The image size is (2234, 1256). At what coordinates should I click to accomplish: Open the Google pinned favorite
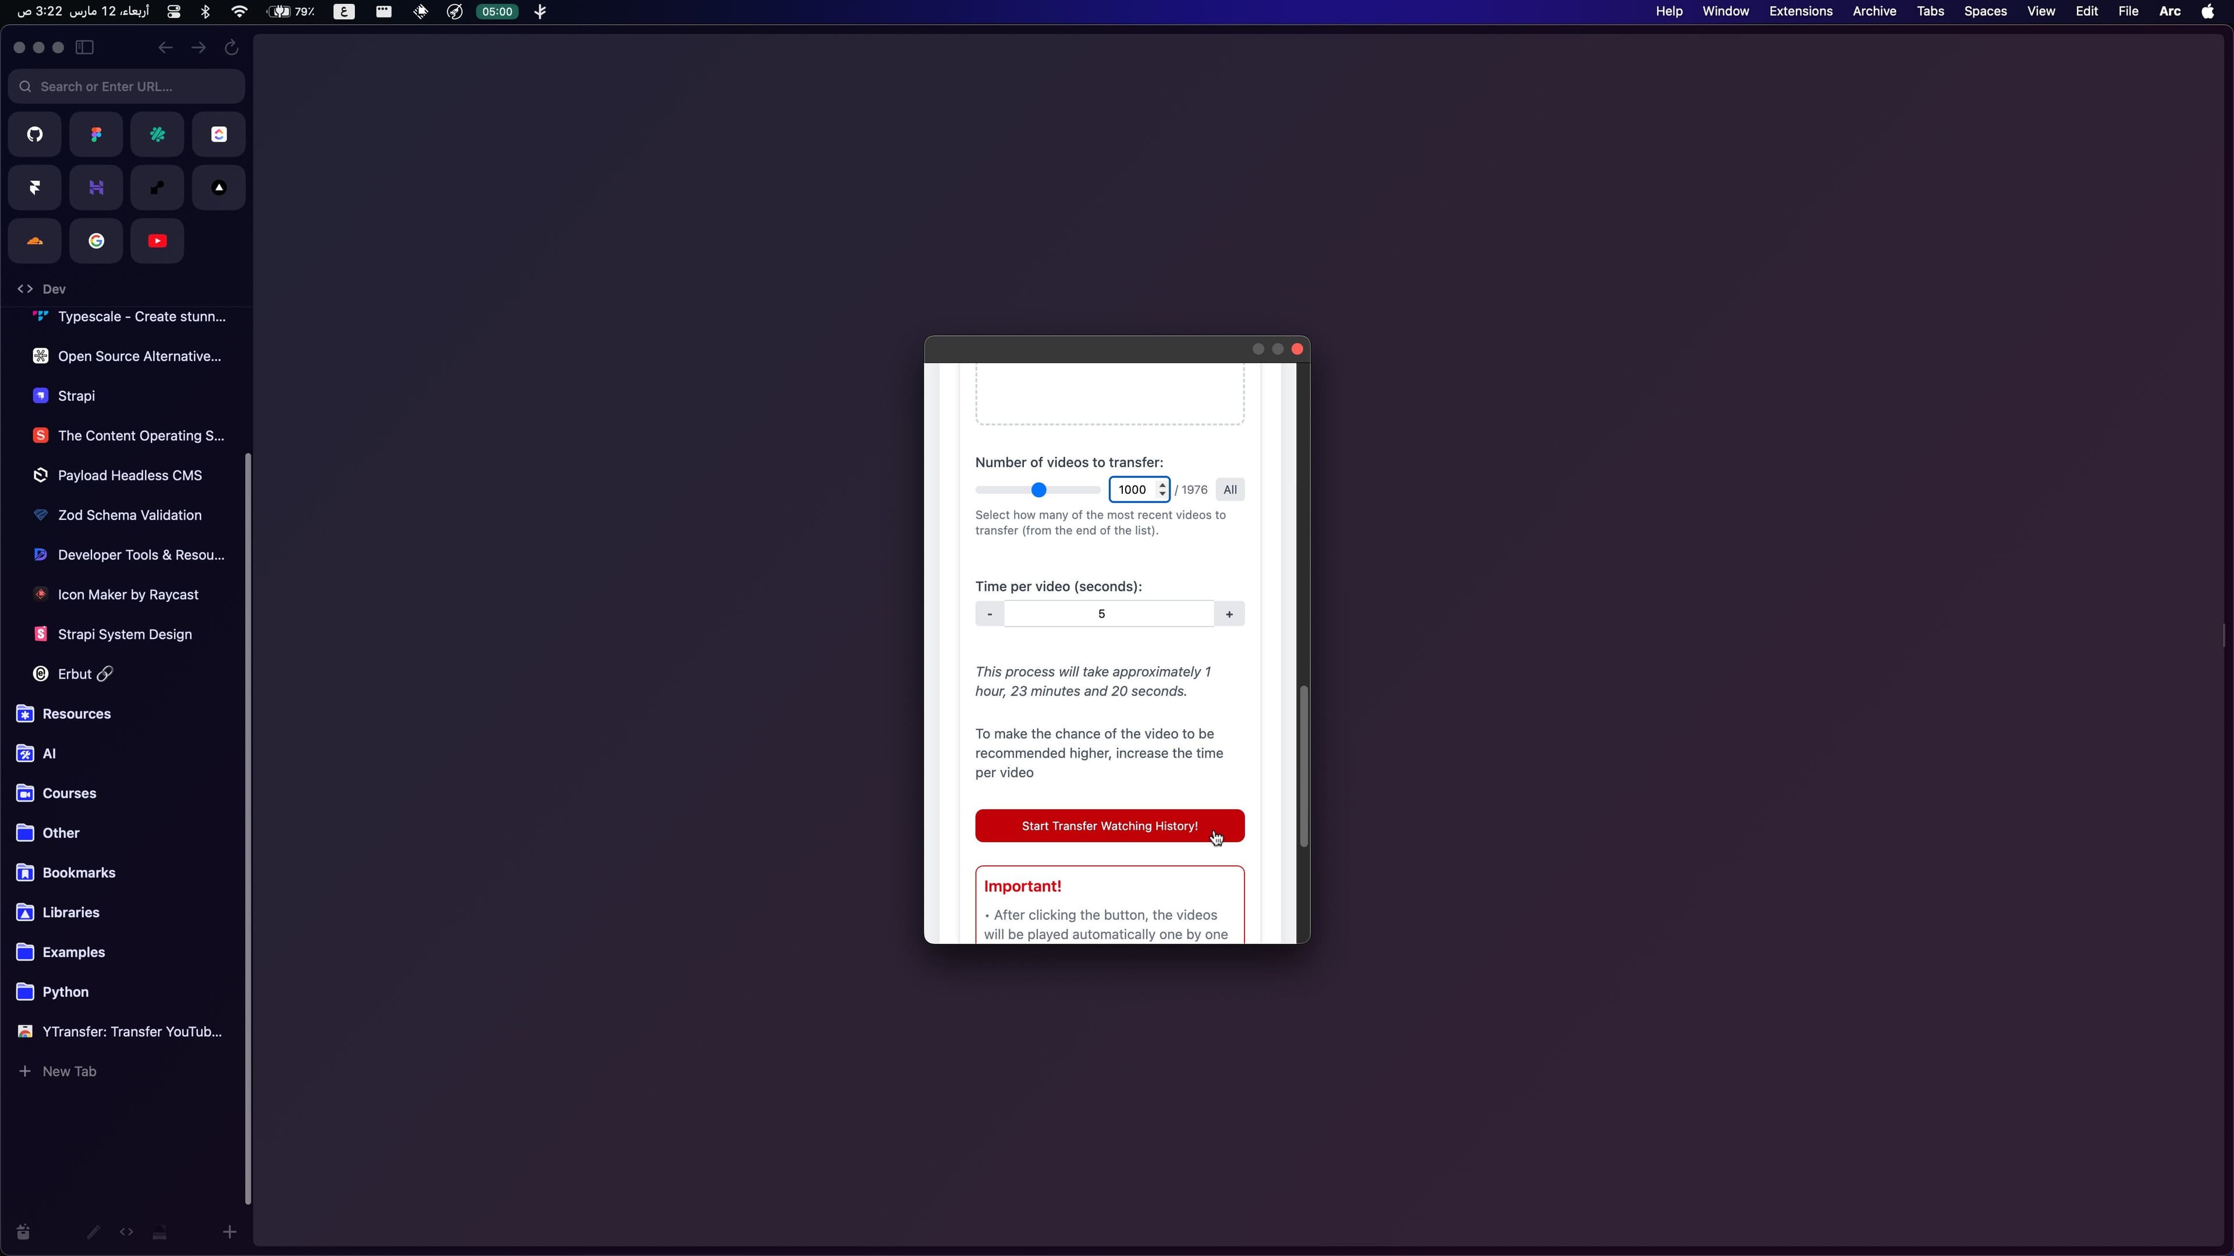pyautogui.click(x=96, y=241)
